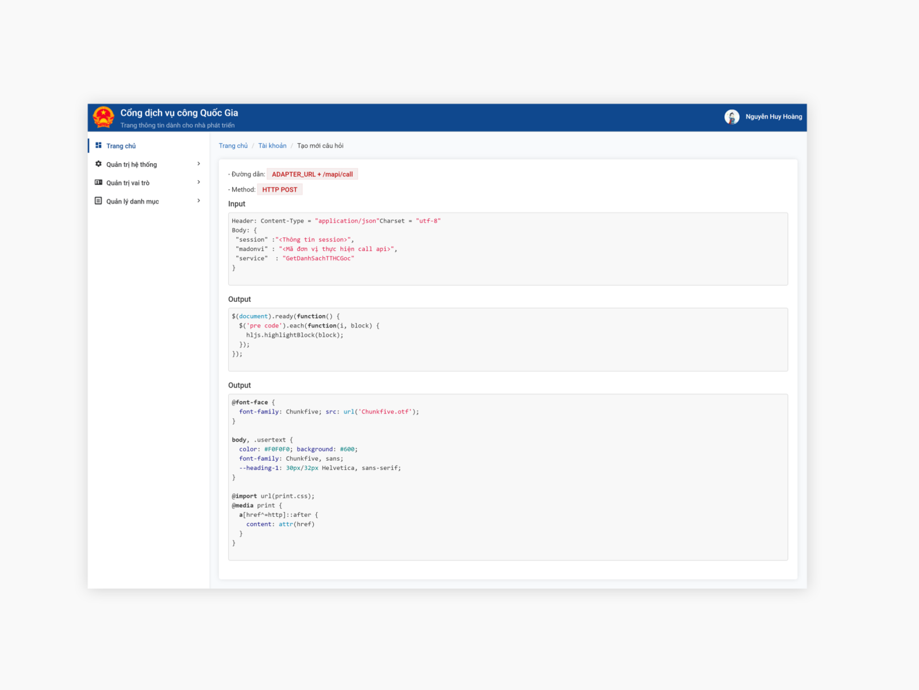
Task: Click the second Output heading above CSS
Action: click(x=240, y=385)
